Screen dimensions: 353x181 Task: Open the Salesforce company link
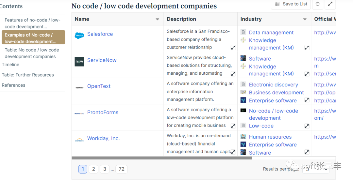(100, 34)
